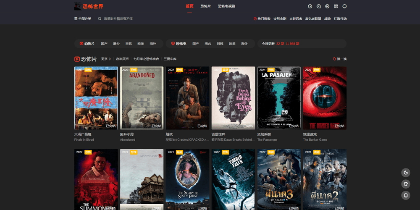The width and height of the screenshot is (420, 210).
Task: Click the 危险乘客 title text
Action: click(264, 134)
